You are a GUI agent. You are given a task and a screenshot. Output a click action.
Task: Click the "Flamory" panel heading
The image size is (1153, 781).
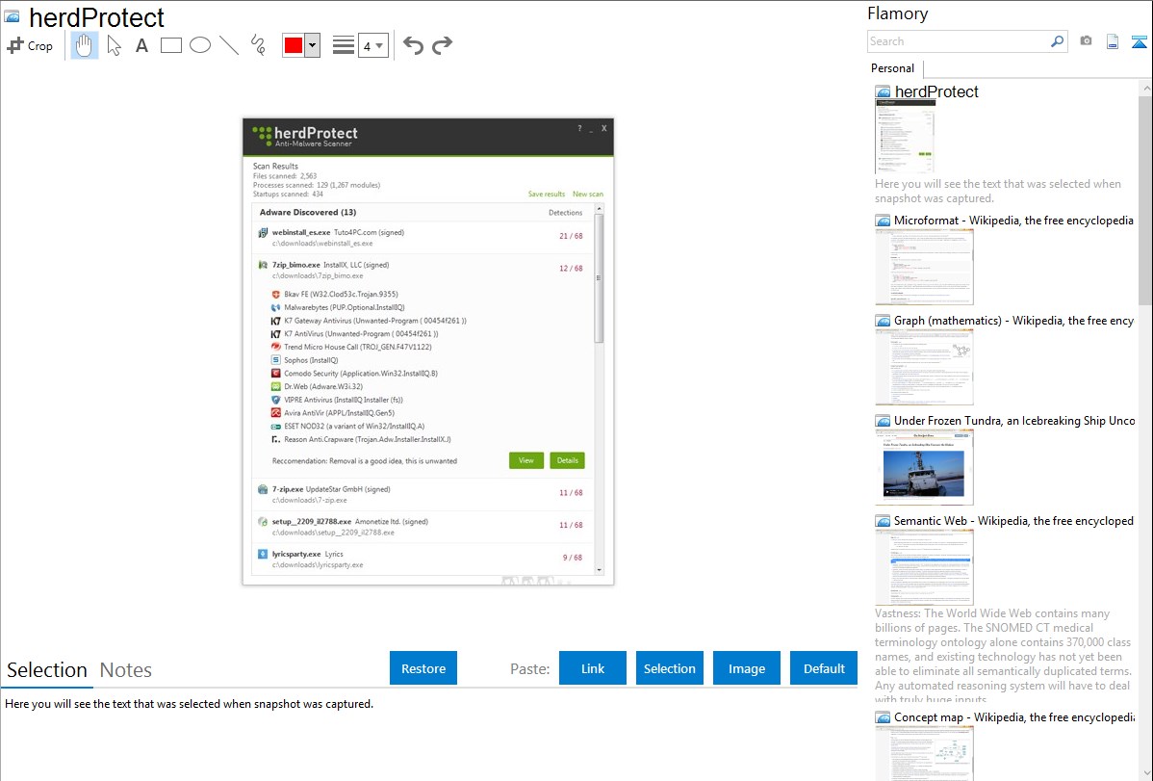point(898,13)
